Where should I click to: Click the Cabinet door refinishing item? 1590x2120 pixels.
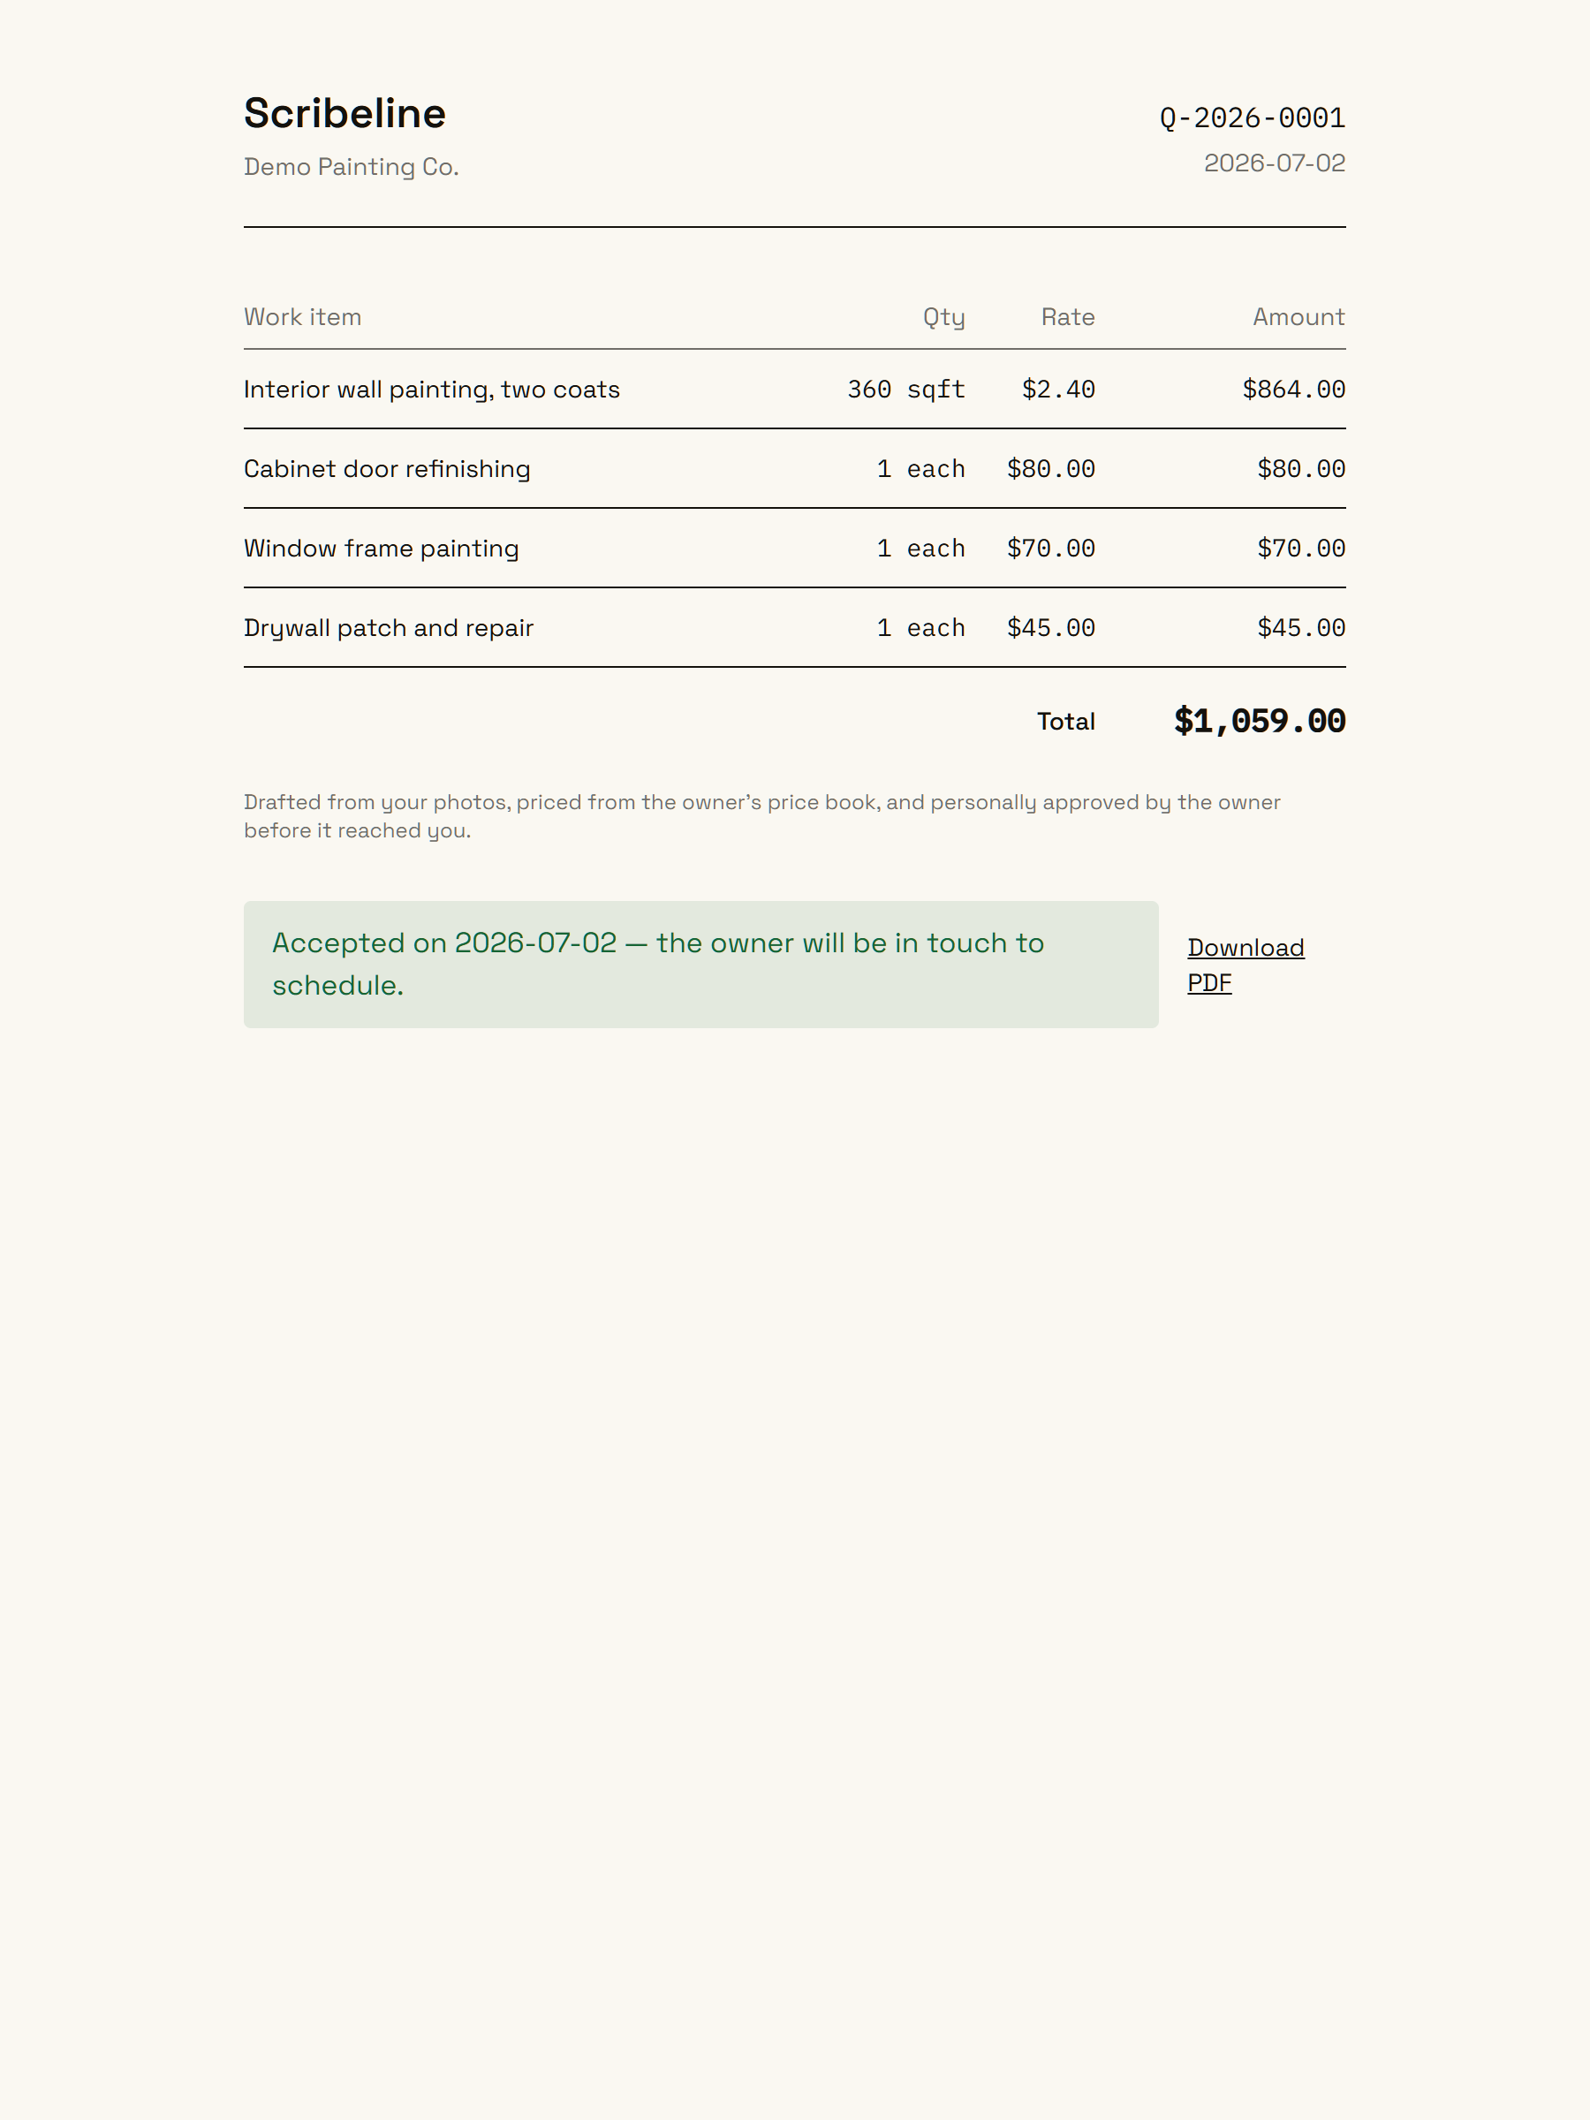coord(386,469)
